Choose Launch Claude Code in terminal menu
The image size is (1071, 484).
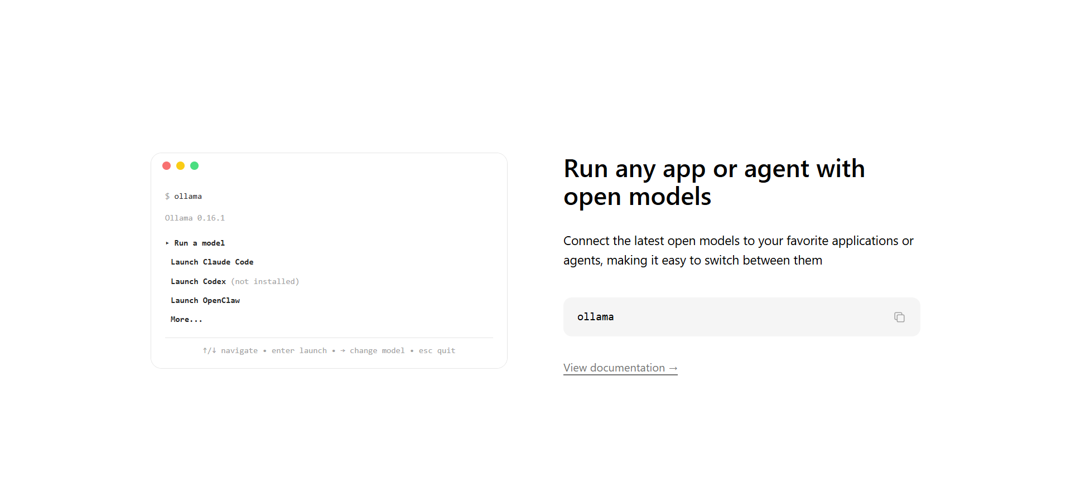point(212,262)
